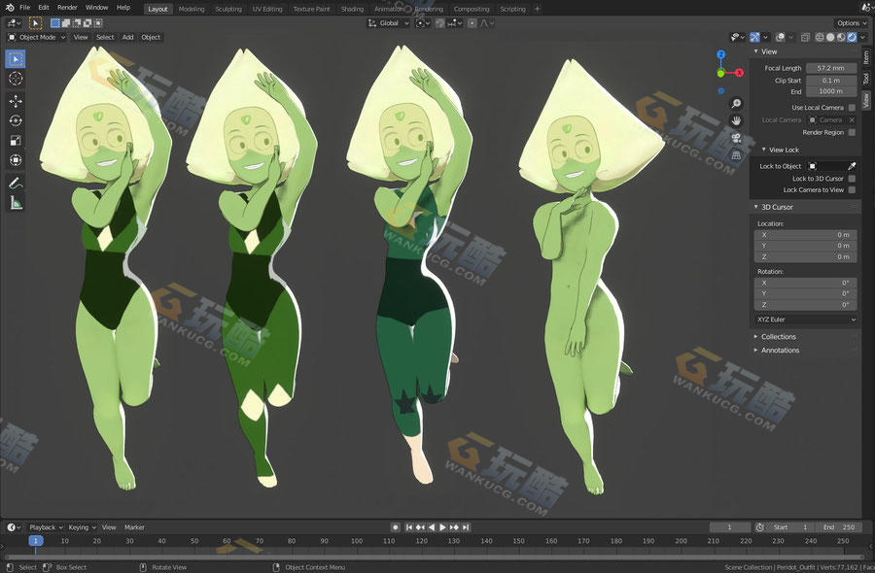This screenshot has height=573, width=875.
Task: Click Focal Length value field
Action: (831, 68)
